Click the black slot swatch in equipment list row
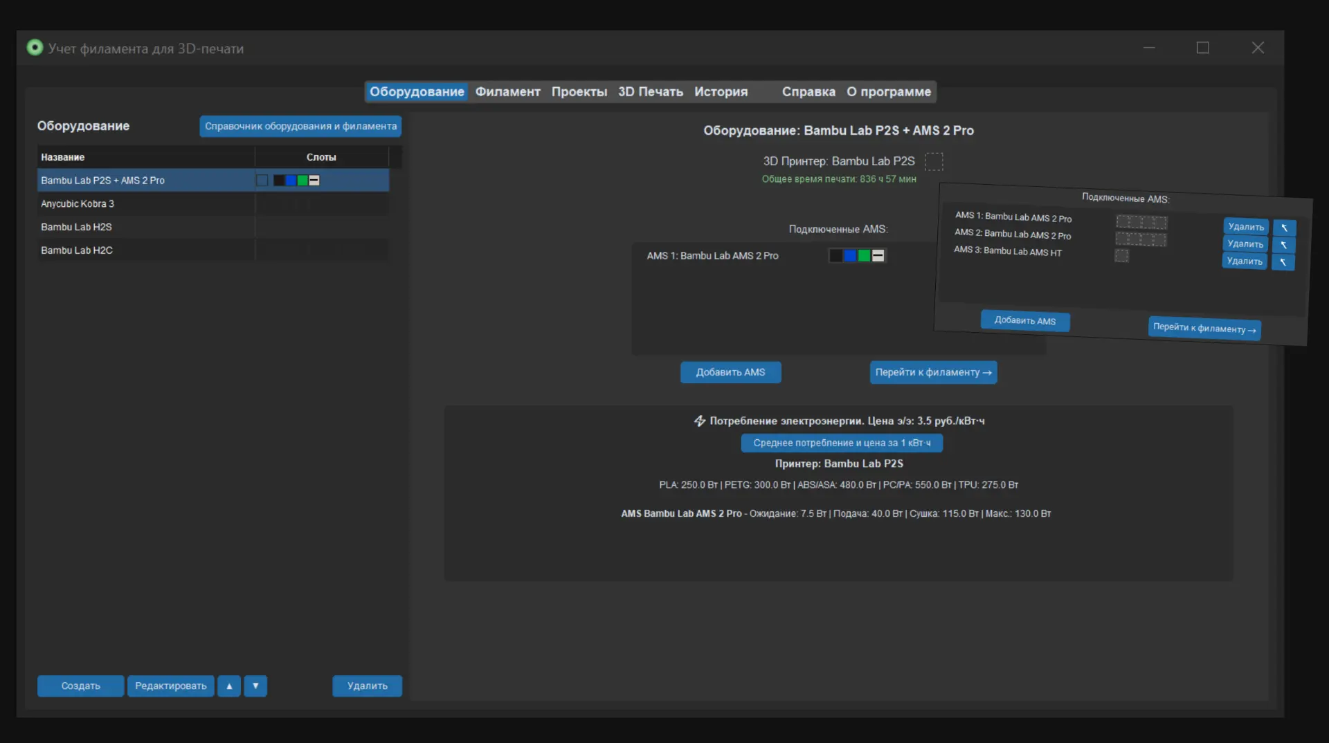Image resolution: width=1329 pixels, height=743 pixels. tap(279, 180)
